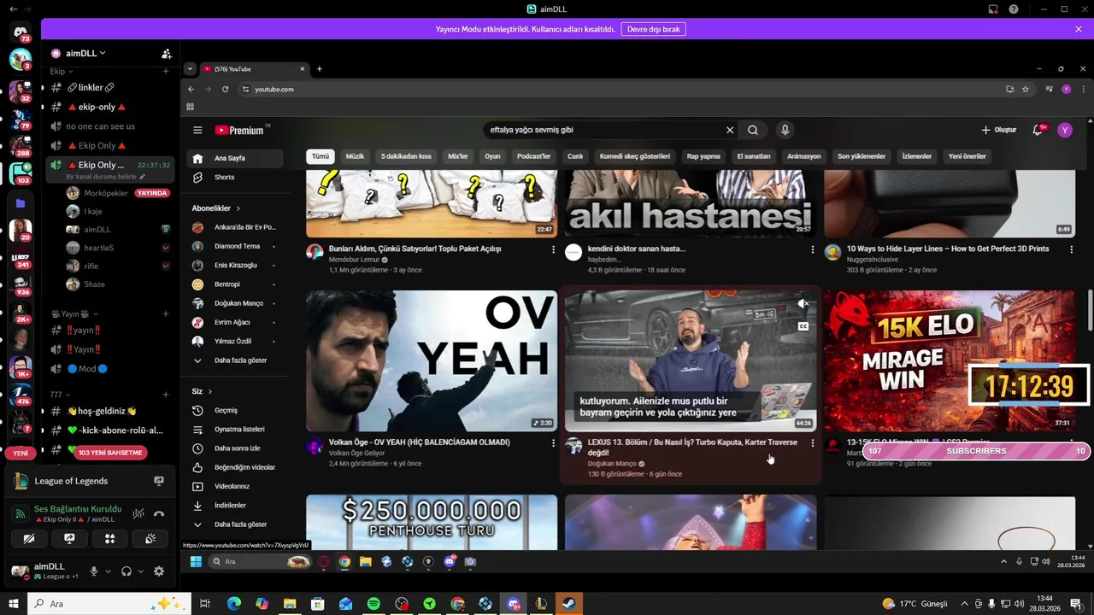Open the hoş-geldiniz channel
Image resolution: width=1094 pixels, height=615 pixels.
(x=102, y=411)
